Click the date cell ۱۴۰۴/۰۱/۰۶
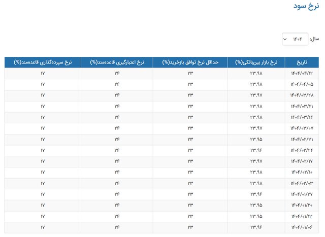Image resolution: width=325 pixels, height=237 pixels. point(302,227)
